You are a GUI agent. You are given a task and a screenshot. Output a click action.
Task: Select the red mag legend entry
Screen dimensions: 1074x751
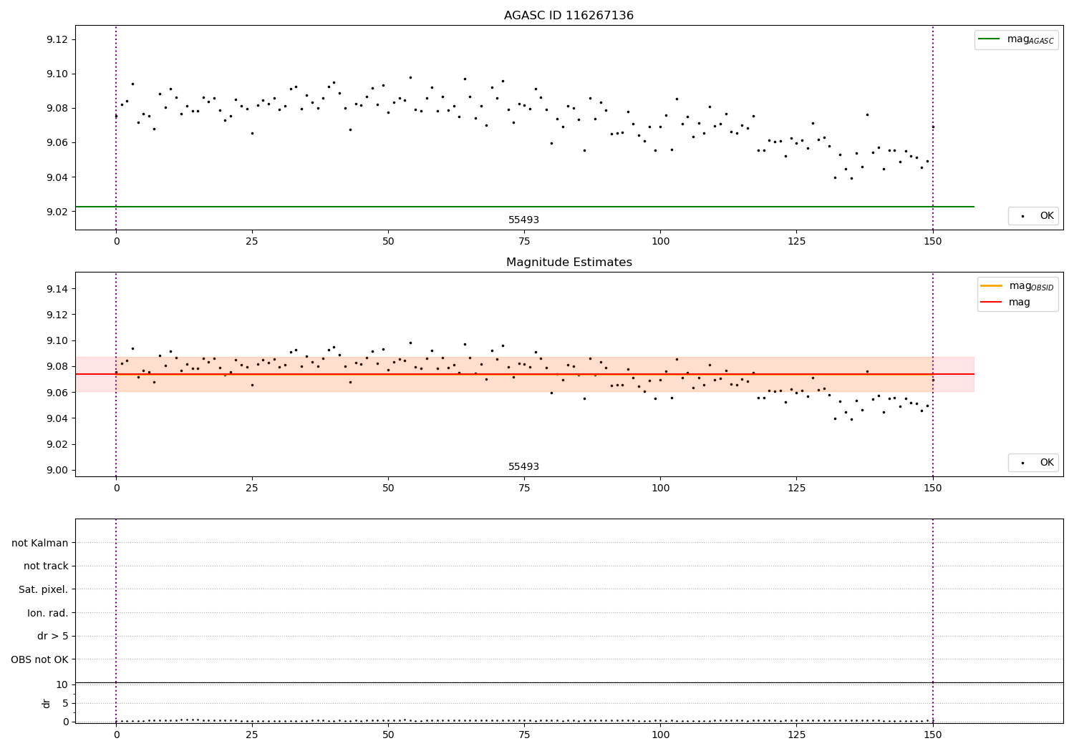tap(1005, 303)
